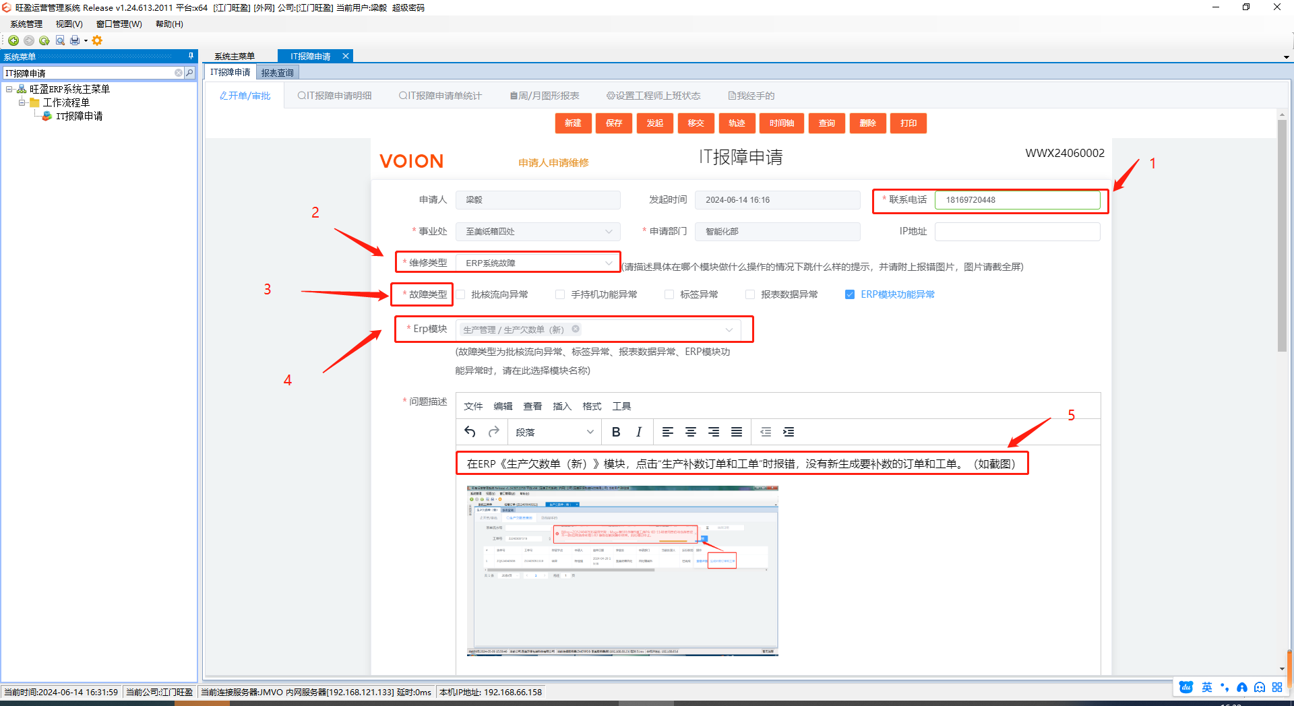Image resolution: width=1294 pixels, height=706 pixels.
Task: Click the 移交 button
Action: pos(696,123)
